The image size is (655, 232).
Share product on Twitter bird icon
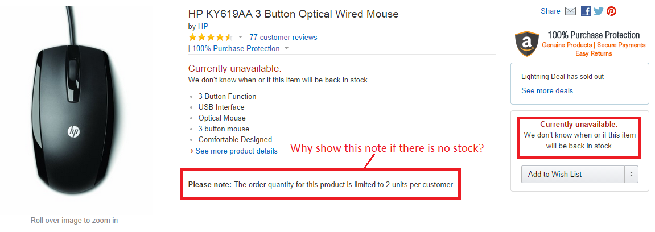click(x=598, y=11)
